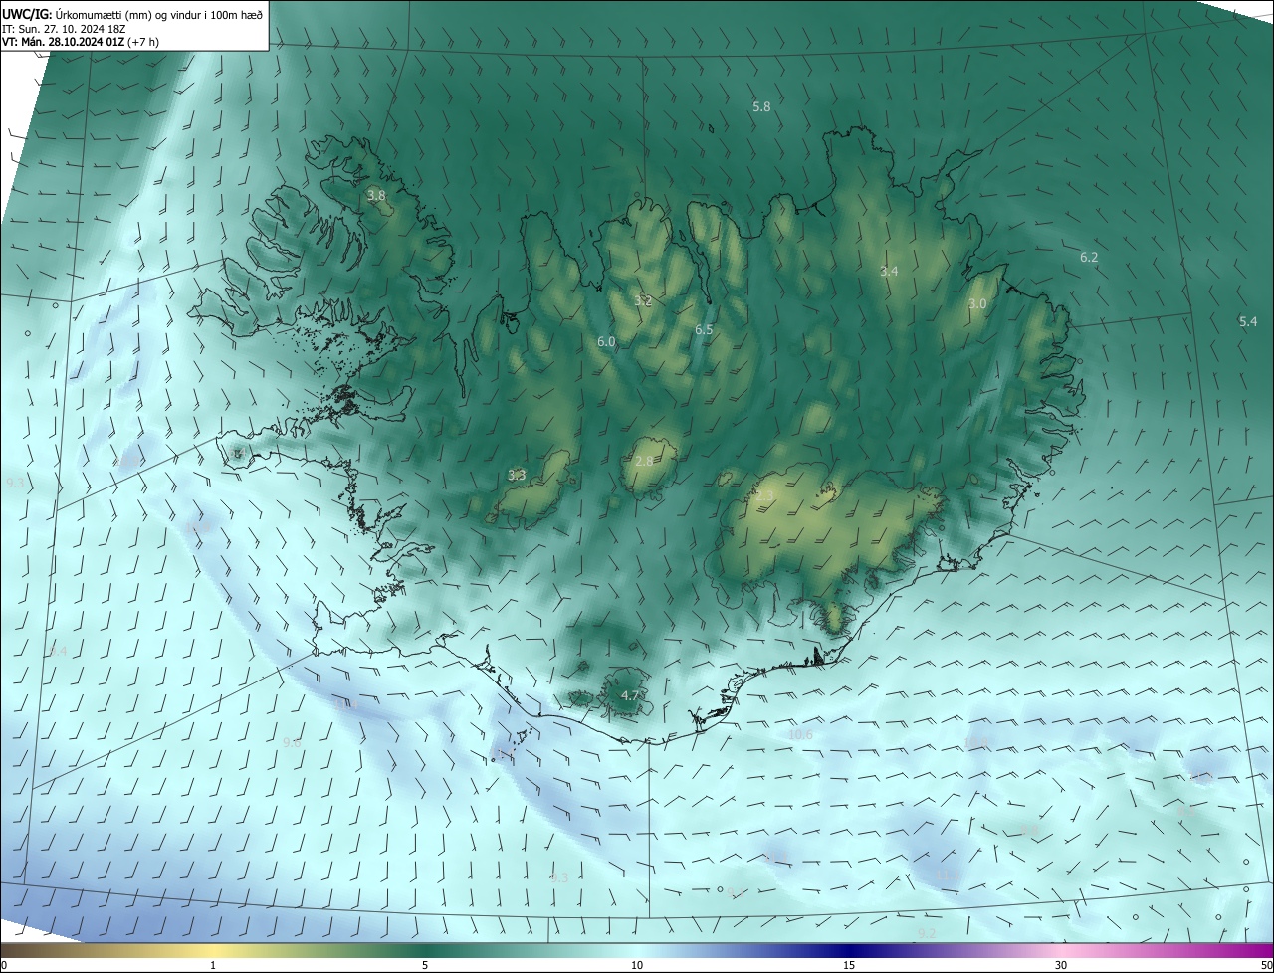
Task: Click the faint 9.4 value near the west edge
Action: (58, 651)
